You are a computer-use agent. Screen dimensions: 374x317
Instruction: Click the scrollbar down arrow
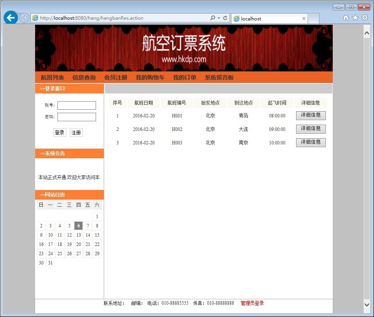pyautogui.click(x=367, y=305)
